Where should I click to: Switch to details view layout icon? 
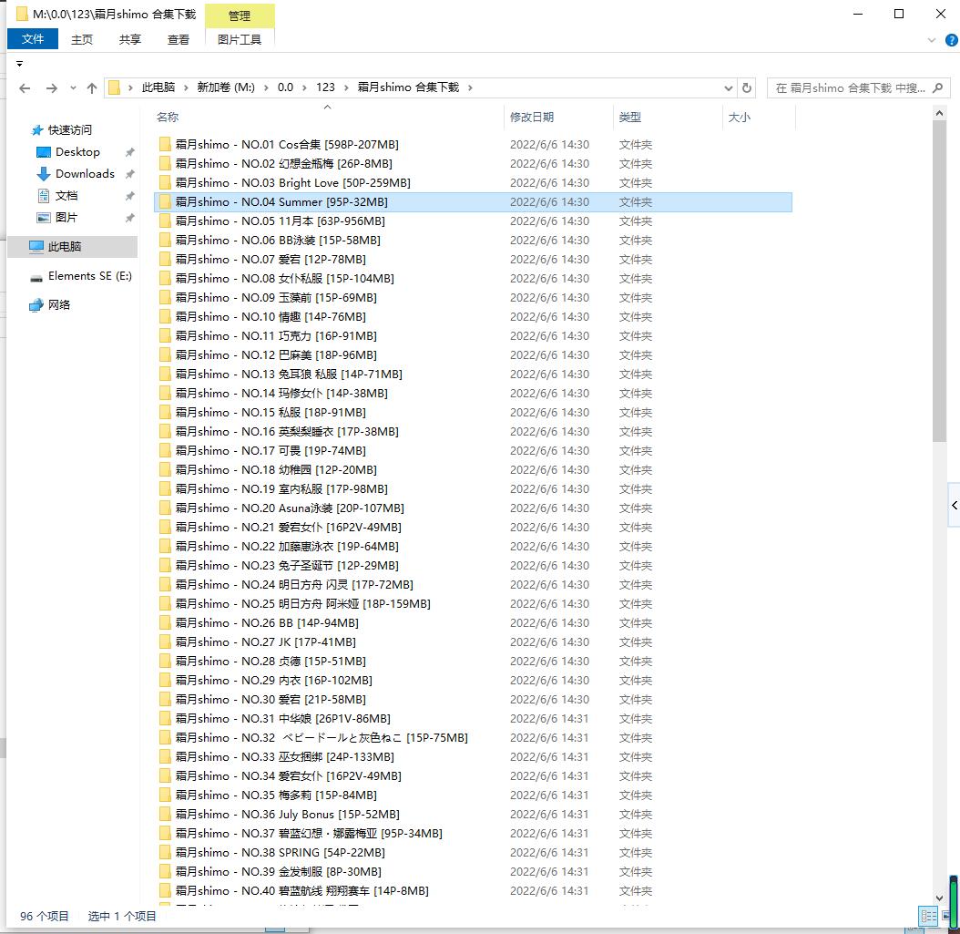tap(928, 917)
